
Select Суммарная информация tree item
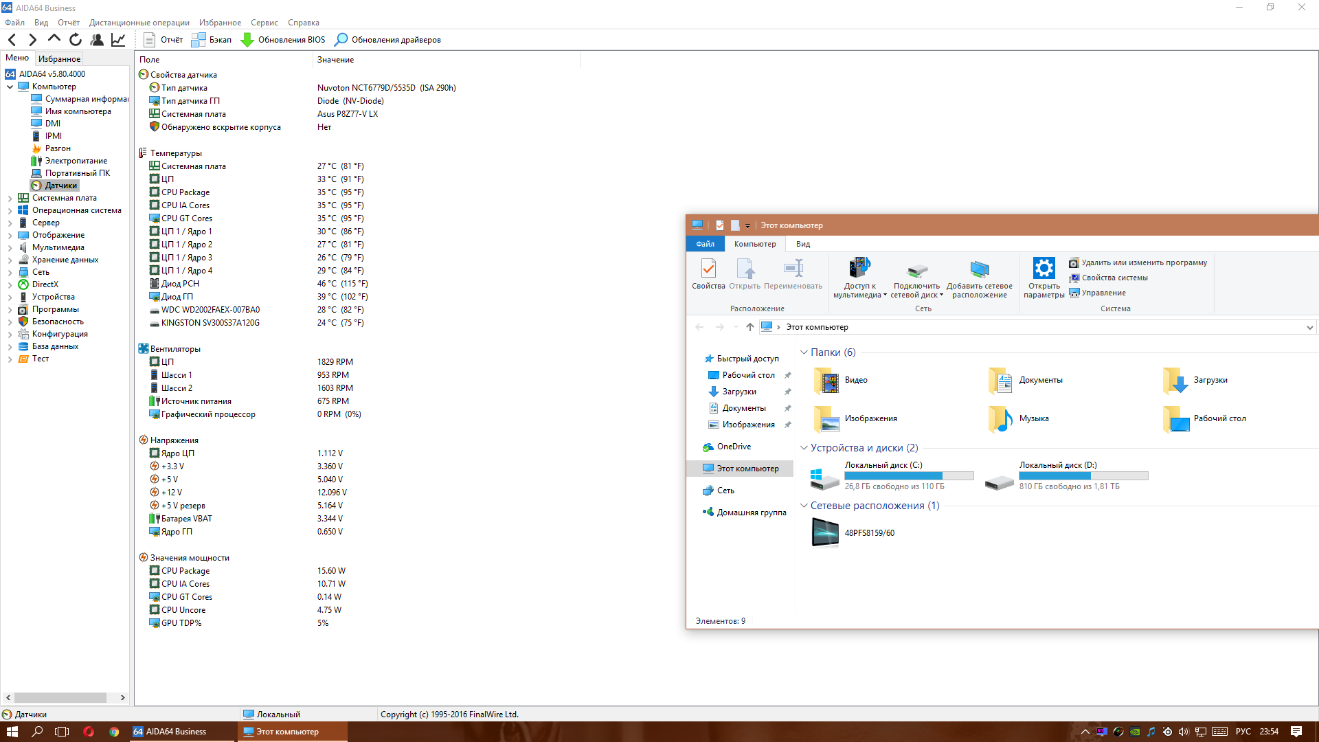pyautogui.click(x=80, y=99)
